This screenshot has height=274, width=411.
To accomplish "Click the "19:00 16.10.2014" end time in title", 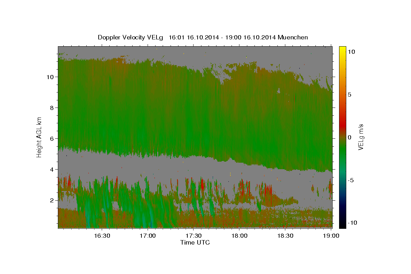I will pos(250,37).
